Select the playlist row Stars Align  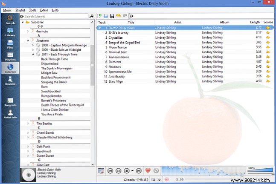(185, 81)
